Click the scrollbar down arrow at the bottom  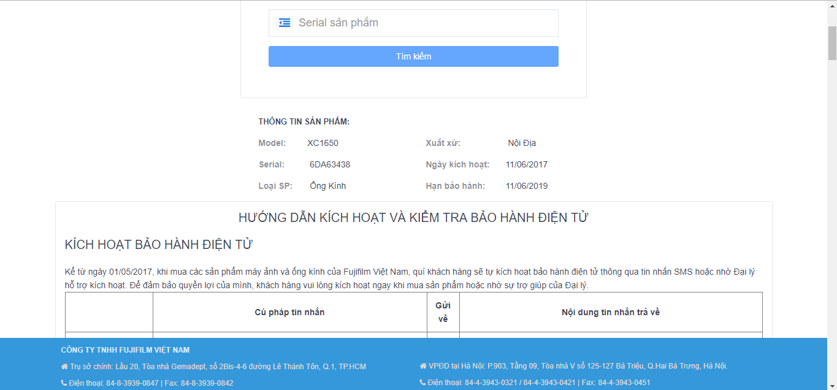pos(832,385)
